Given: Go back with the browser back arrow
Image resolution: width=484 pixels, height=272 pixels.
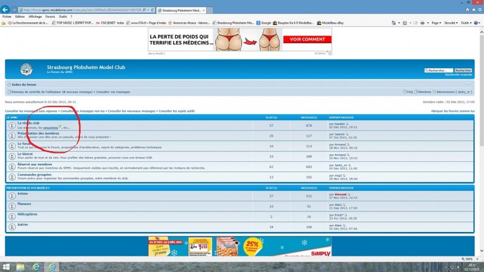Looking at the screenshot, I should pos(5,10).
